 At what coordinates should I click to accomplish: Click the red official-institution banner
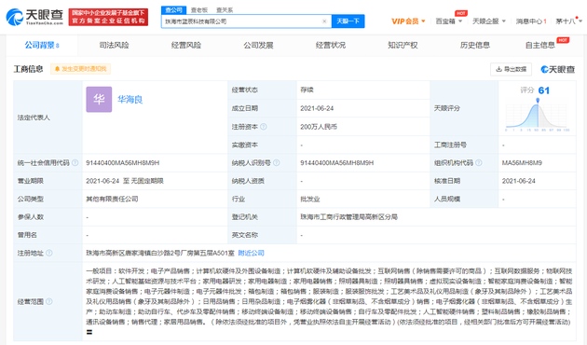(x=108, y=17)
